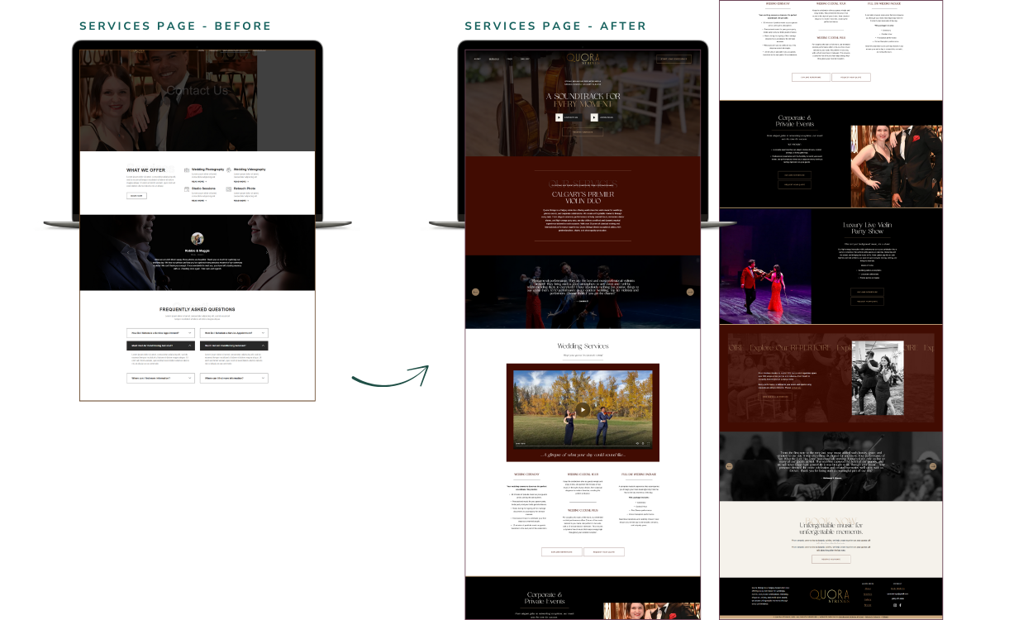
Task: Click the Quora Strings logo in the header
Action: [x=583, y=56]
